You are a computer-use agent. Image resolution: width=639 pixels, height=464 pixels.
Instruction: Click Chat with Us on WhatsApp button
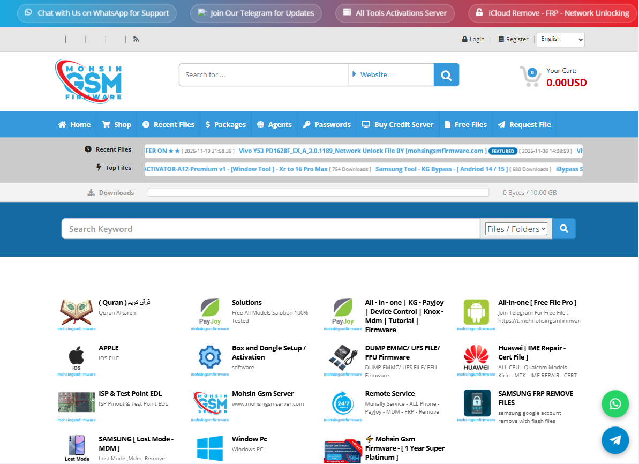(97, 13)
